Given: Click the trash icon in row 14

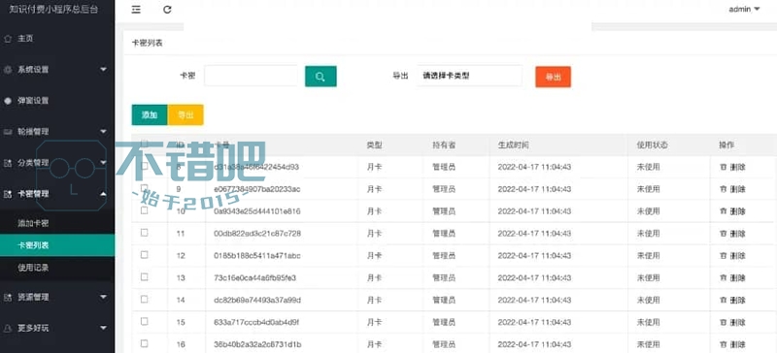Looking at the screenshot, I should click(x=723, y=300).
